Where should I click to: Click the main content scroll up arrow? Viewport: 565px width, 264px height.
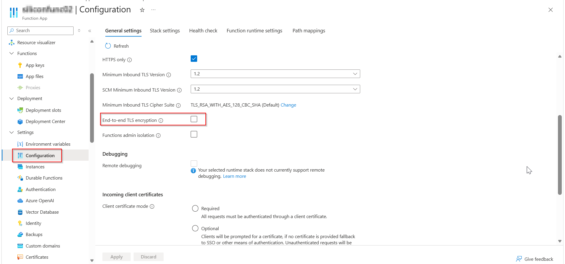pyautogui.click(x=560, y=56)
